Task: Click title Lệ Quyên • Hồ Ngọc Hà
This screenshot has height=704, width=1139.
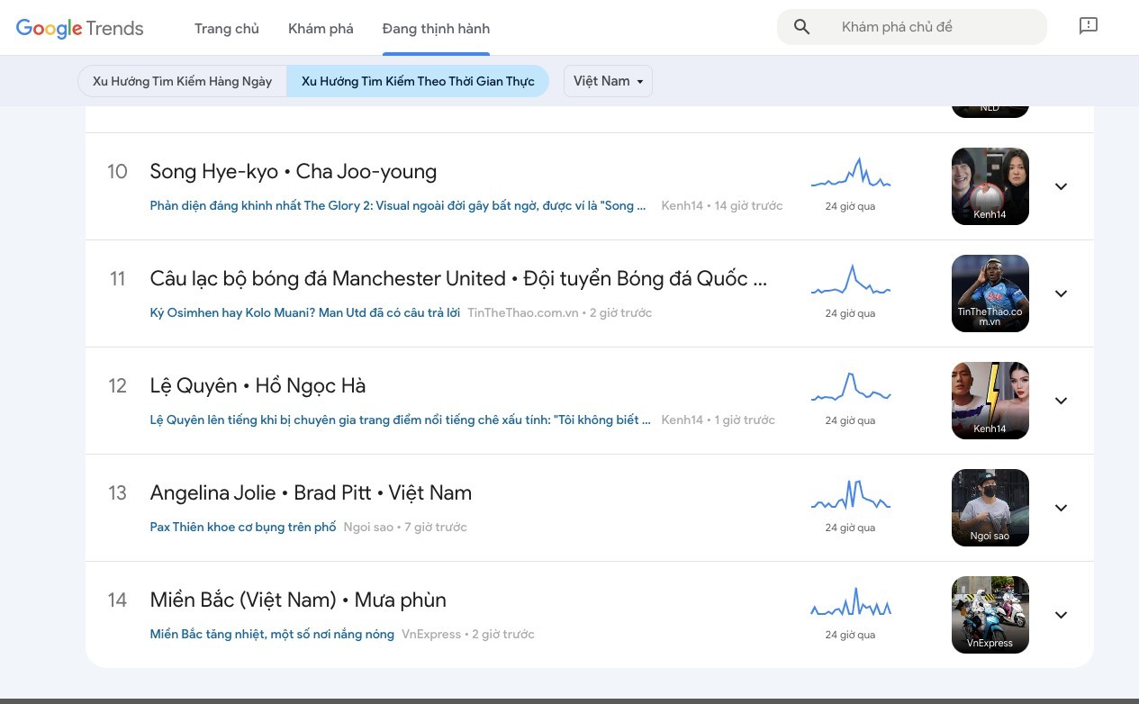Action: tap(258, 385)
